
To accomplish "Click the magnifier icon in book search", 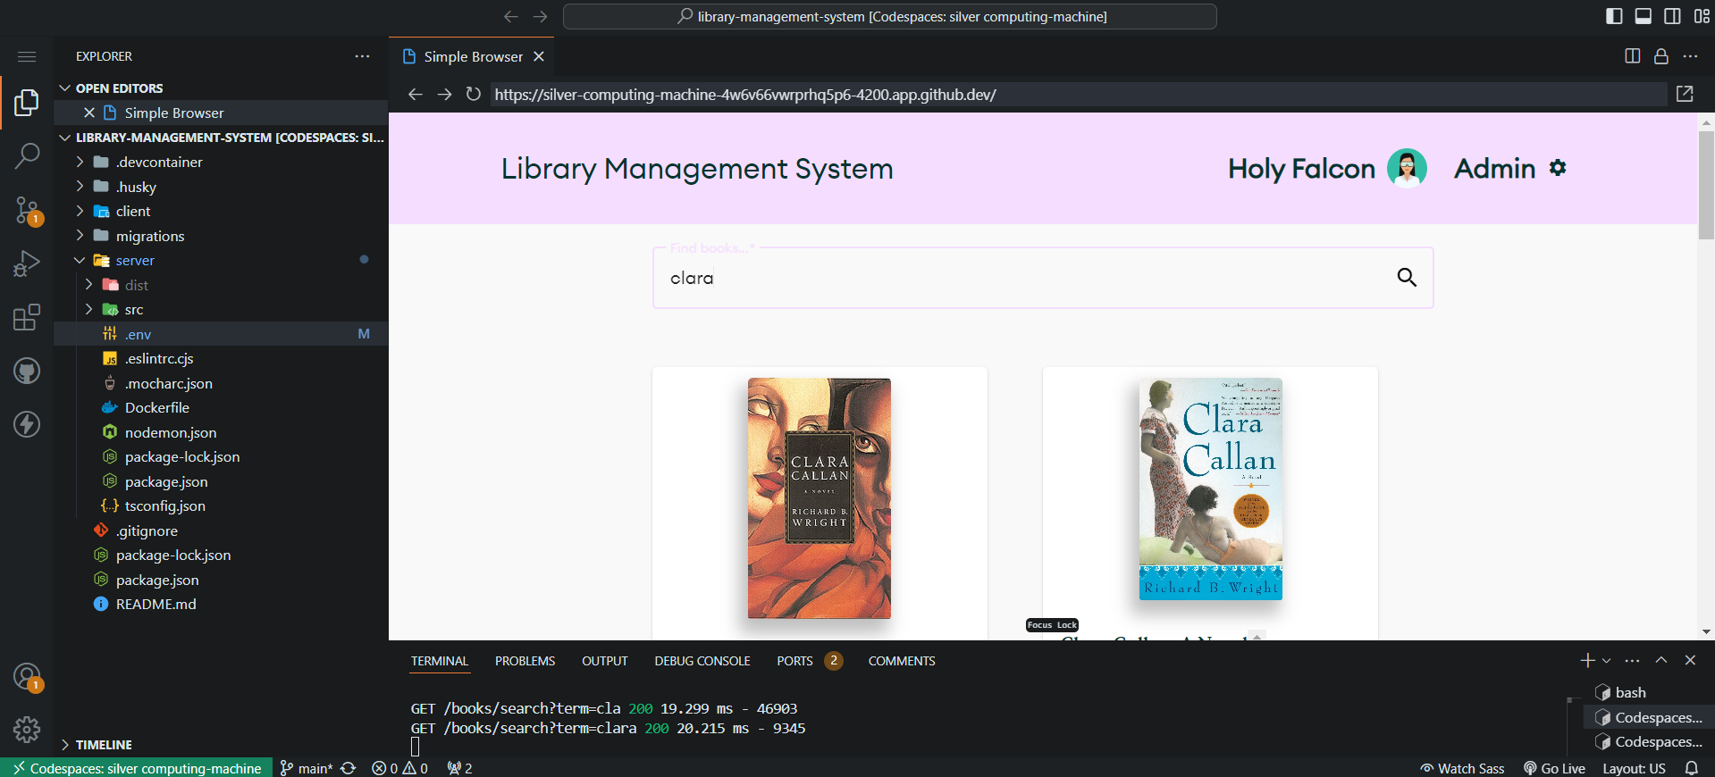I will 1406,278.
